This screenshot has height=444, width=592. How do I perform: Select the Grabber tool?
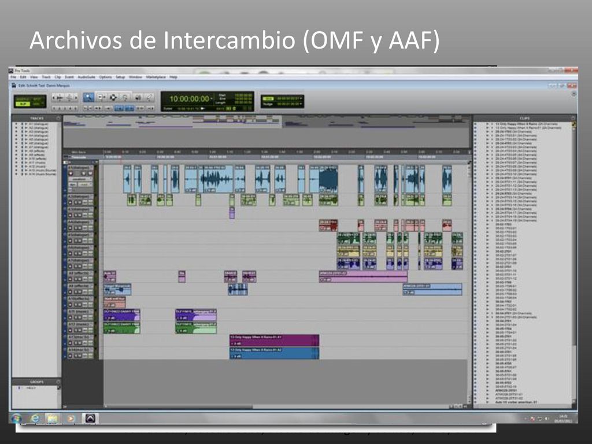pos(125,97)
